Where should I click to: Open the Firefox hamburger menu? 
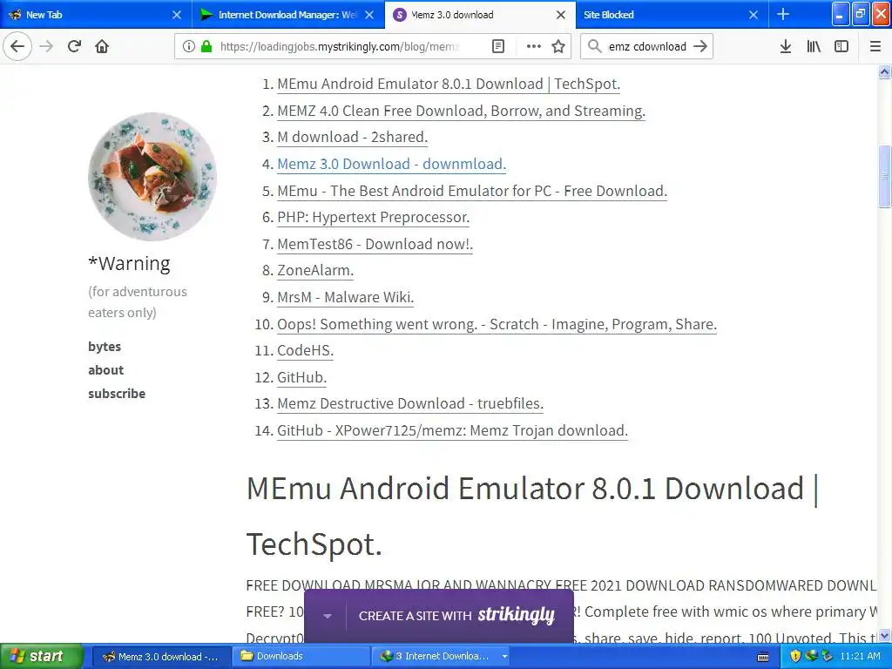(x=875, y=46)
